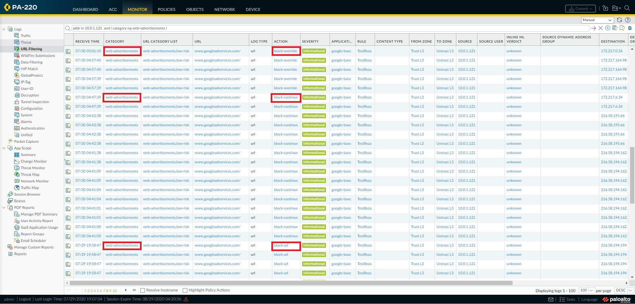Image resolution: width=635 pixels, height=304 pixels.
Task: Open the DASHBOARD tab
Action: 85,9
